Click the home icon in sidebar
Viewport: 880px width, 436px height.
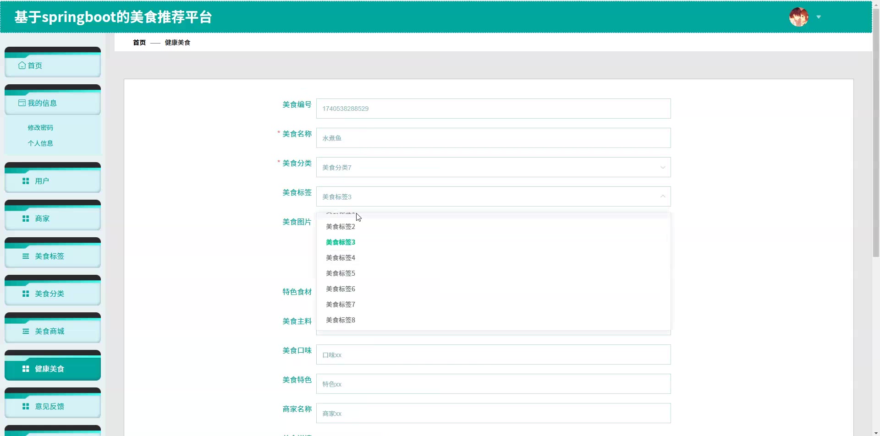[x=22, y=65]
